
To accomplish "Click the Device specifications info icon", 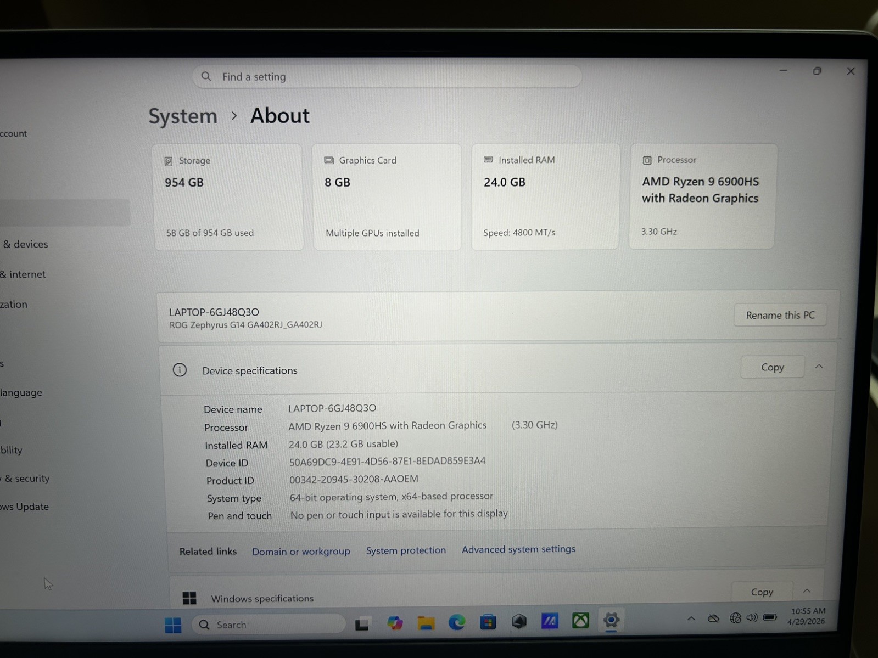I will pos(180,370).
